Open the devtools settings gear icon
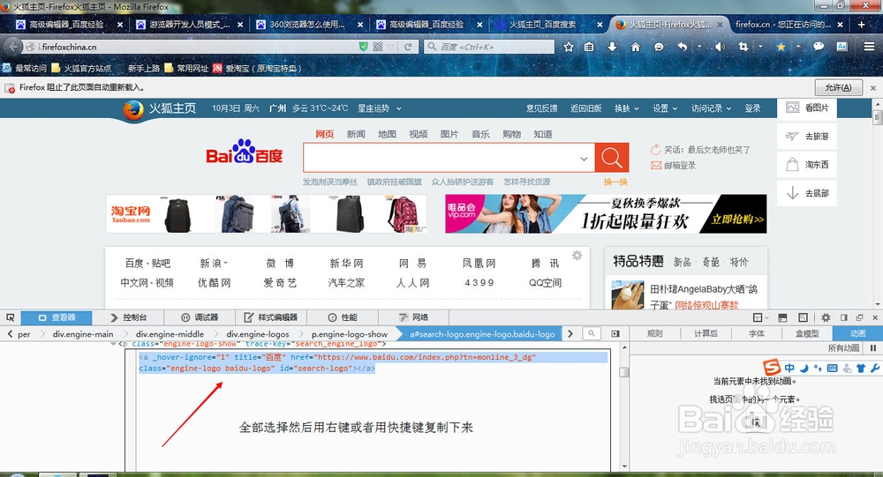The image size is (883, 477). (826, 317)
